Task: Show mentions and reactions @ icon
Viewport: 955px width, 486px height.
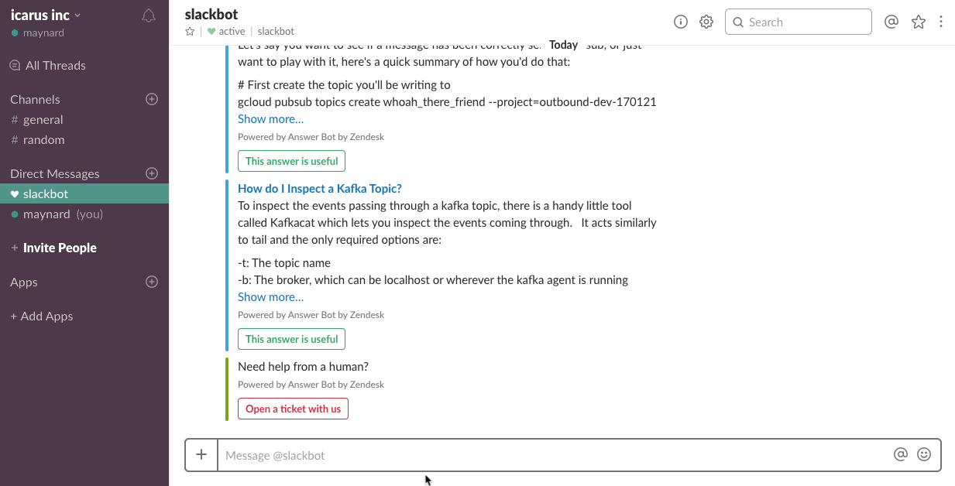Action: [891, 22]
